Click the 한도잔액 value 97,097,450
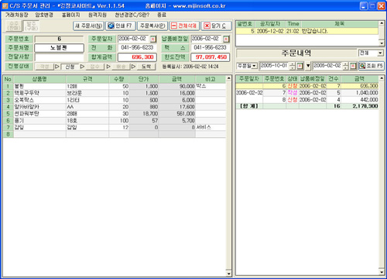This screenshot has width=387, height=279. tap(210, 57)
